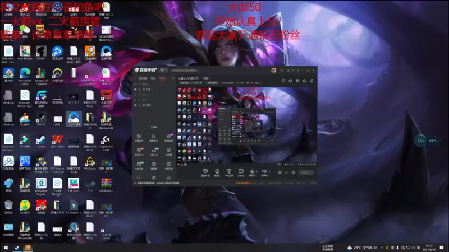The width and height of the screenshot is (449, 252).
Task: Click the weather 24°C widget on the taskbar
Action: 362,248
